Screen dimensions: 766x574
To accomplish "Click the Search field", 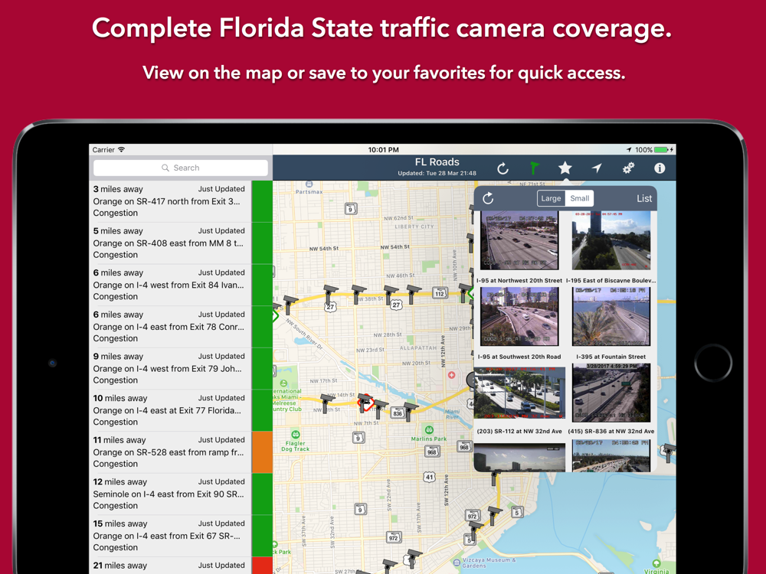I will tap(181, 168).
